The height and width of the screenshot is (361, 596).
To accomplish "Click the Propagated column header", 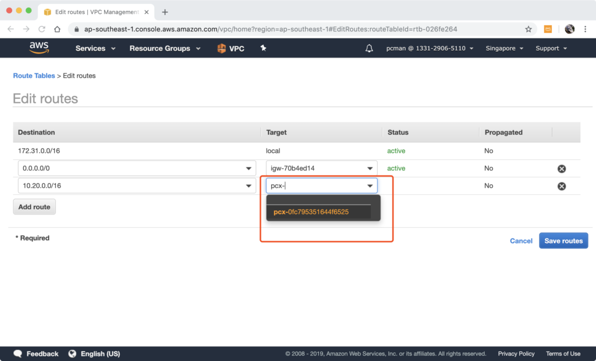I will pos(503,133).
